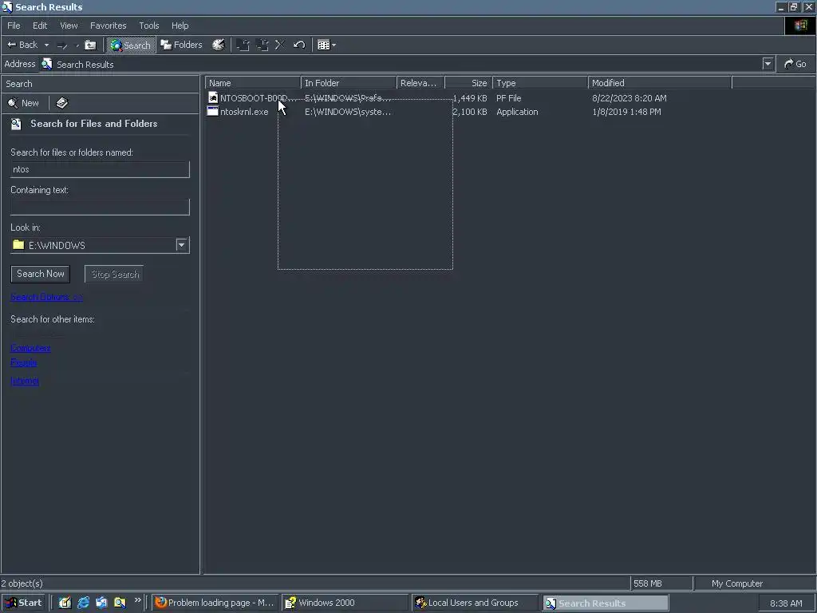The height and width of the screenshot is (613, 817).
Task: Start a New search
Action: pos(23,103)
